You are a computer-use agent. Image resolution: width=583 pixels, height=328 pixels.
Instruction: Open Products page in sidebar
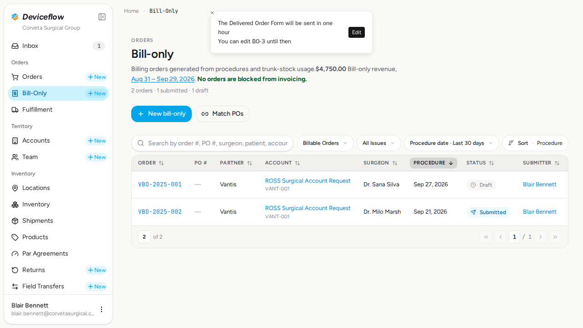(58, 237)
